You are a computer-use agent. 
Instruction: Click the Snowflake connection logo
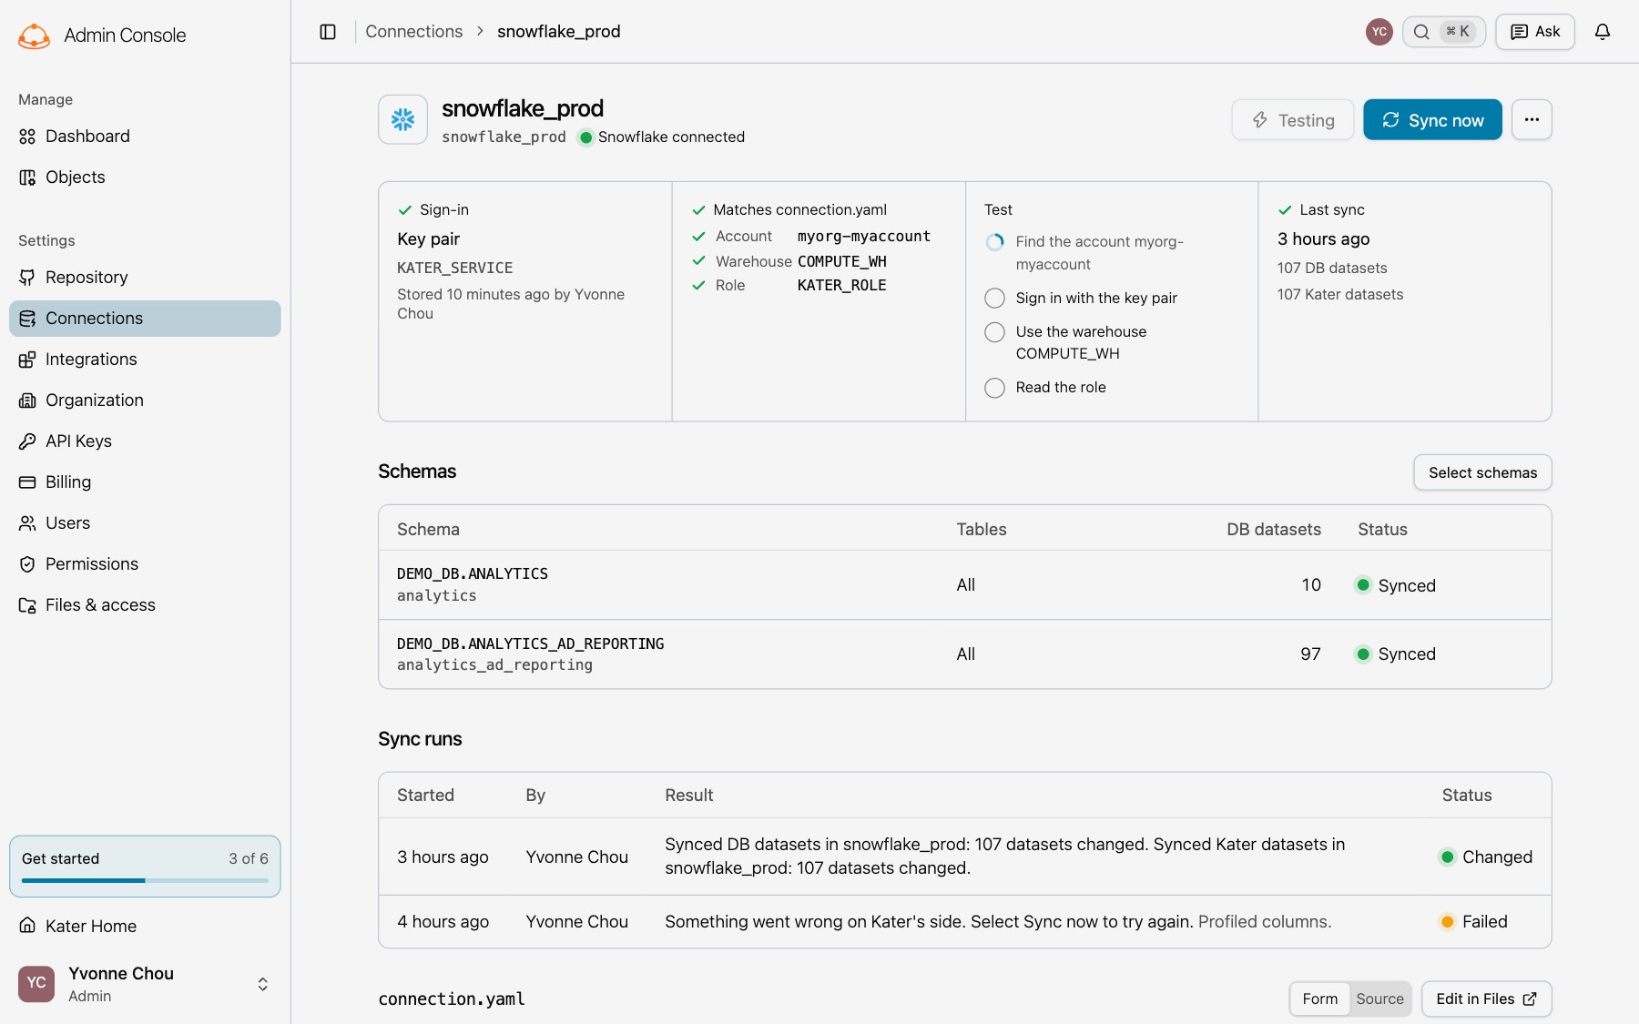pyautogui.click(x=402, y=119)
